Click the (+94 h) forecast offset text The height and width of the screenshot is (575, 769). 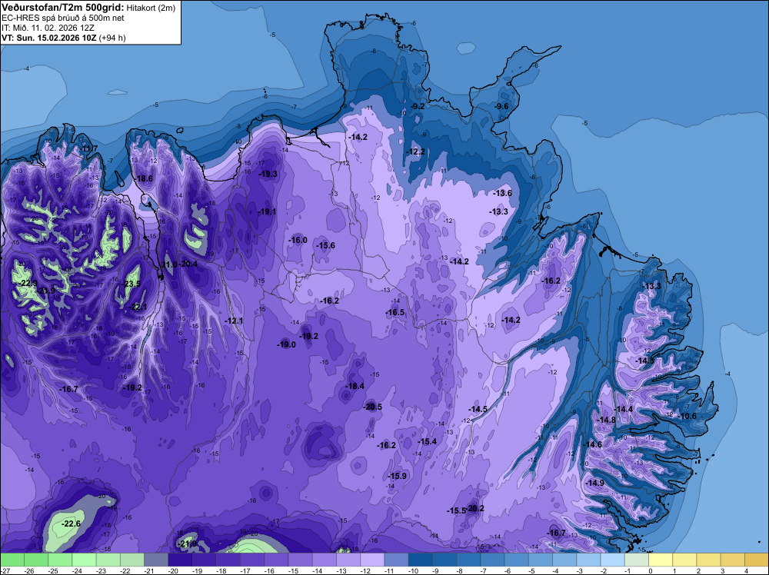coord(112,38)
